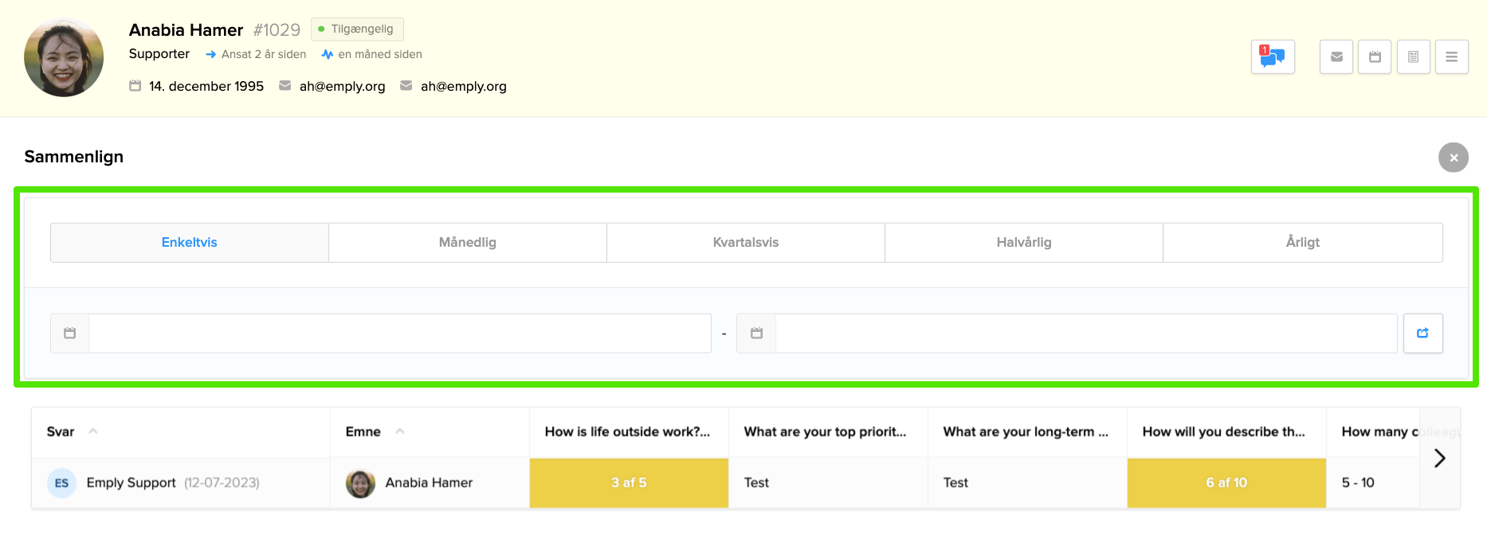Viewport: 1487px width, 546px height.
Task: Click the start date input field
Action: click(x=399, y=333)
